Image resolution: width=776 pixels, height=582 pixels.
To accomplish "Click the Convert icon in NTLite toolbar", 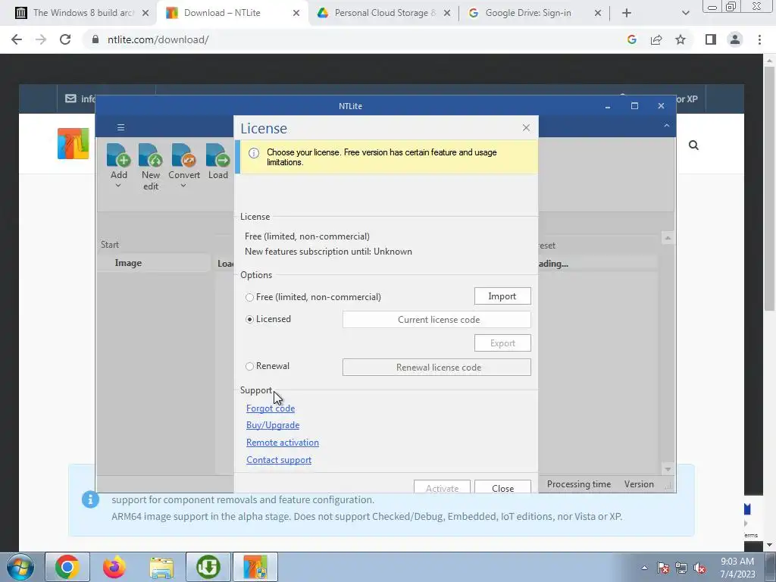I will pyautogui.click(x=184, y=155).
